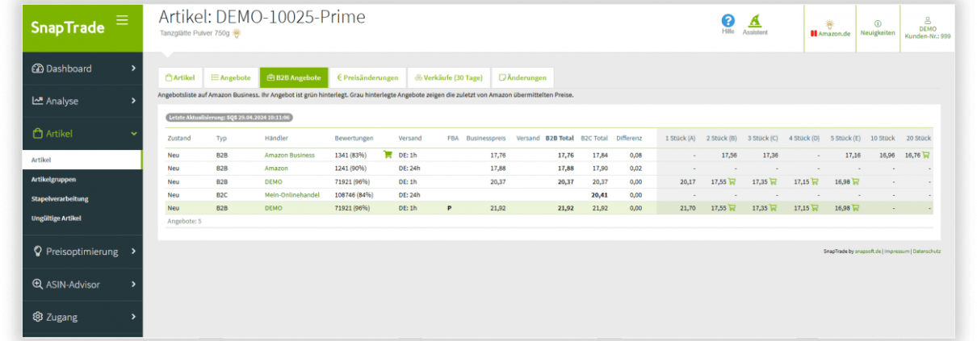Click the Amazon Business seller link
This screenshot has width=977, height=341.
coord(289,155)
